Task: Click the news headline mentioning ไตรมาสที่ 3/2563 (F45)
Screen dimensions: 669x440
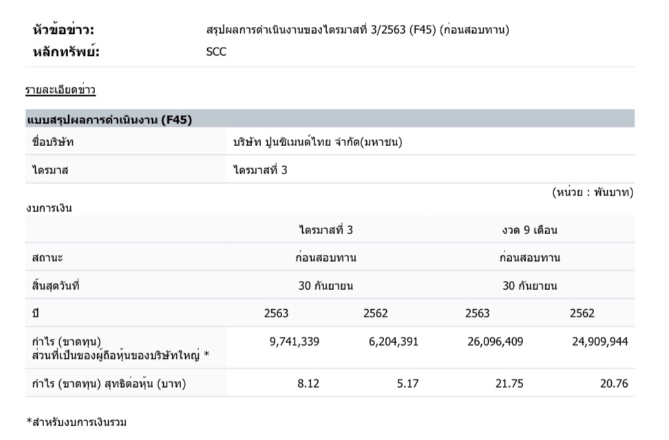Action: tap(358, 30)
